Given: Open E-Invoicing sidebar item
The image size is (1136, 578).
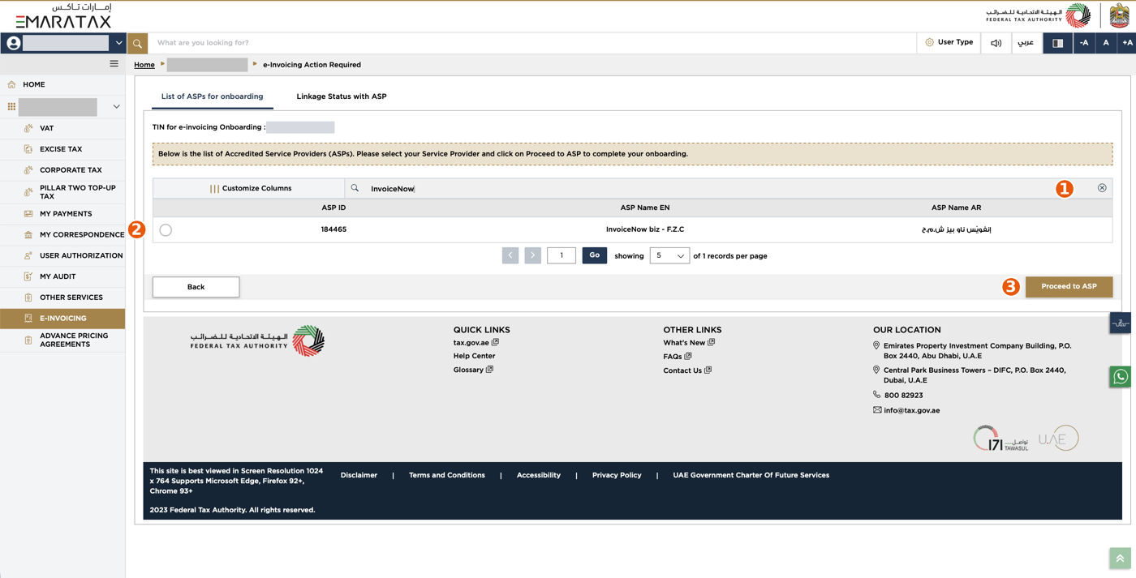Looking at the screenshot, I should coord(62,319).
